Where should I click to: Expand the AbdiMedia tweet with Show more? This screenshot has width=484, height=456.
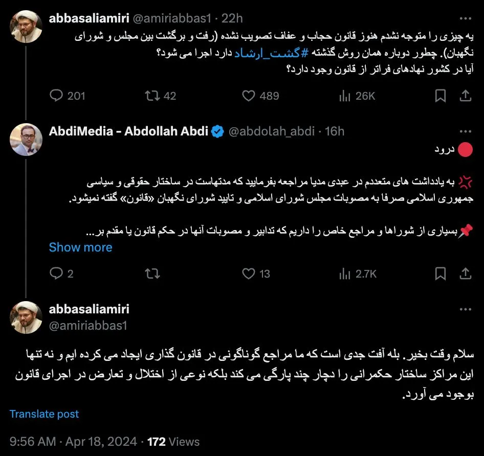(80, 247)
